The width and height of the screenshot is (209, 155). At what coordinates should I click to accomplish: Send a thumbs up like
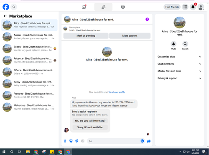coord(149,141)
